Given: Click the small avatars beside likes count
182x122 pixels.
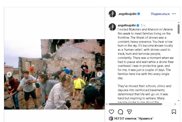Looking at the screenshot, I should (111, 118).
